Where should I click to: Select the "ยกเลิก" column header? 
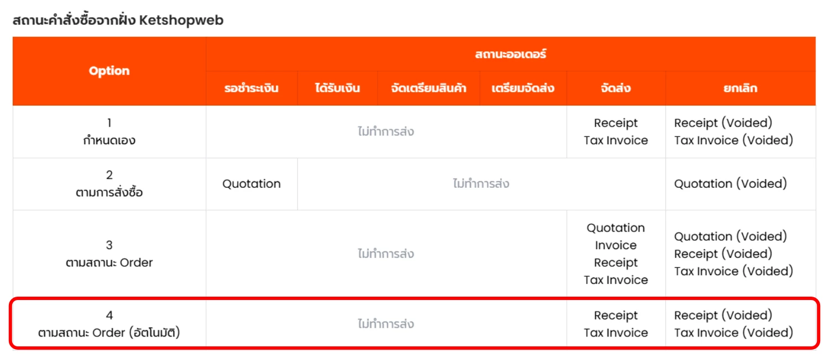coord(740,88)
